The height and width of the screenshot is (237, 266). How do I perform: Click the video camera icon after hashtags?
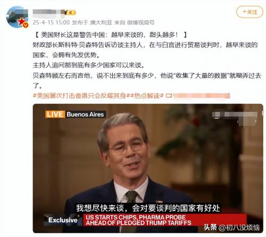point(169,96)
